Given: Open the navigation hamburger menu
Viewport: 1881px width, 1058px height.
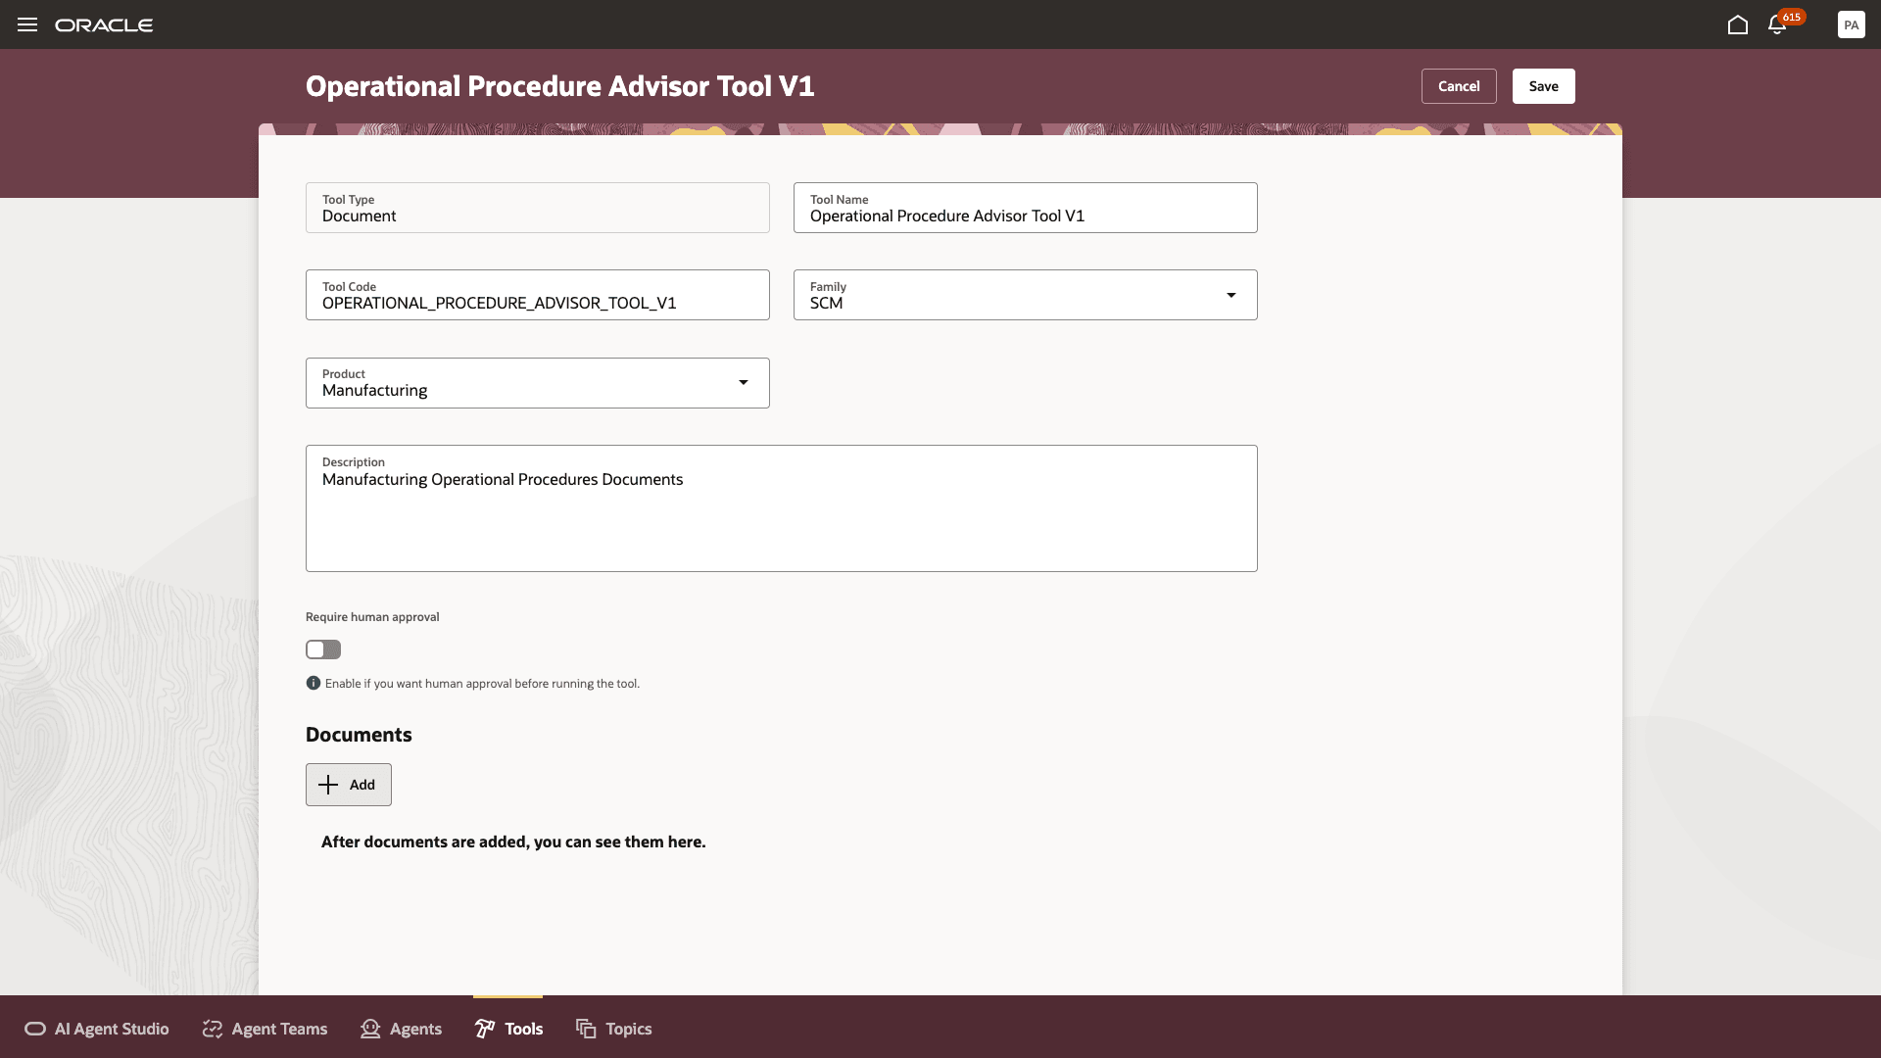Looking at the screenshot, I should [x=26, y=24].
